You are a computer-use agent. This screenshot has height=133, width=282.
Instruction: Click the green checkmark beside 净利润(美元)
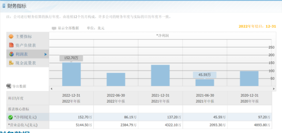(10, 117)
